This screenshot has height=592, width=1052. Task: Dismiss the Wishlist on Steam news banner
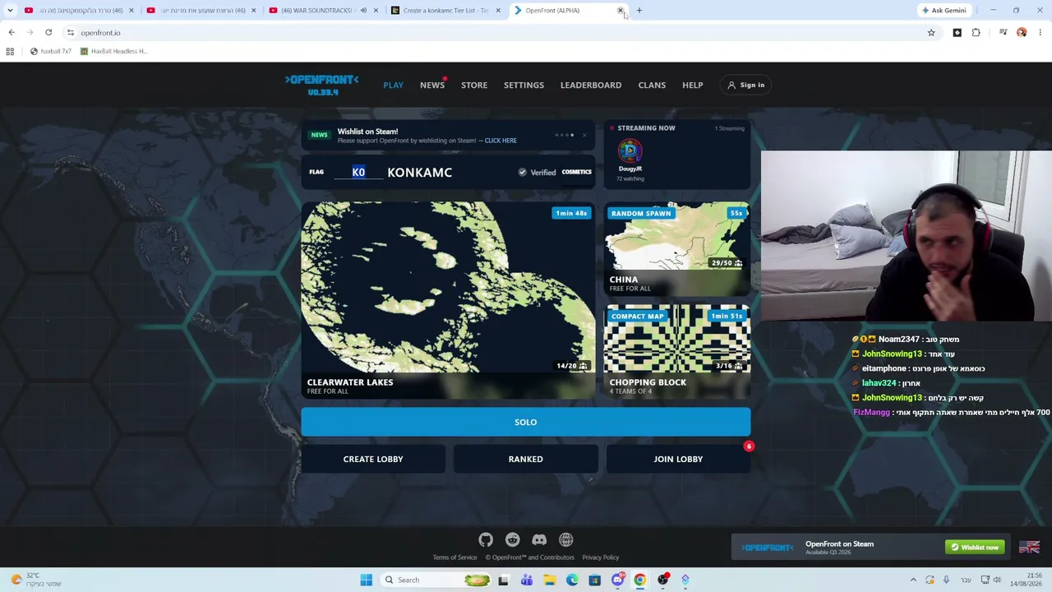click(x=584, y=135)
